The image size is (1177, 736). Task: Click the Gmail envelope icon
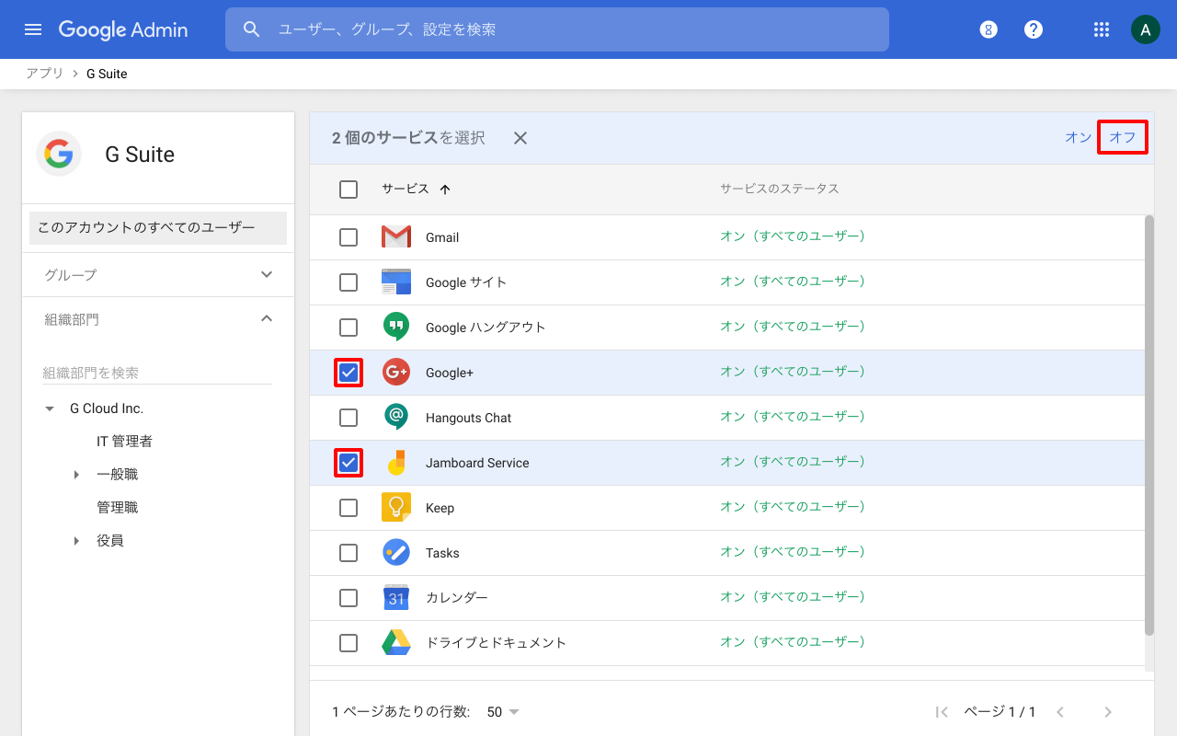pos(396,237)
